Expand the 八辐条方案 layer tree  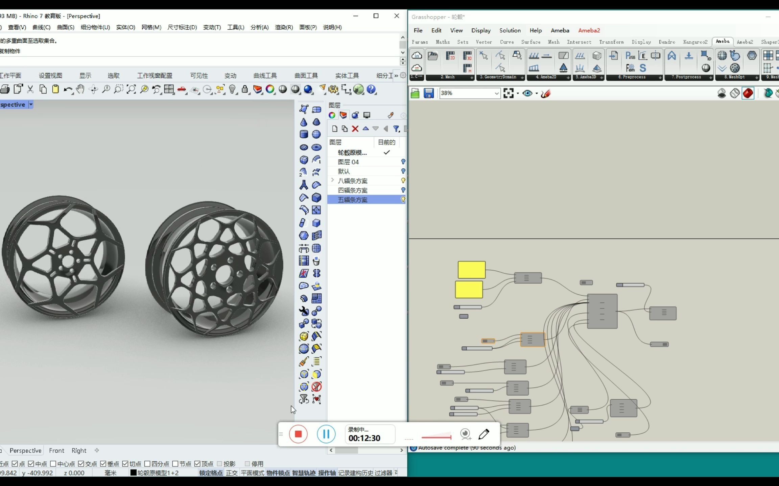pyautogui.click(x=332, y=180)
